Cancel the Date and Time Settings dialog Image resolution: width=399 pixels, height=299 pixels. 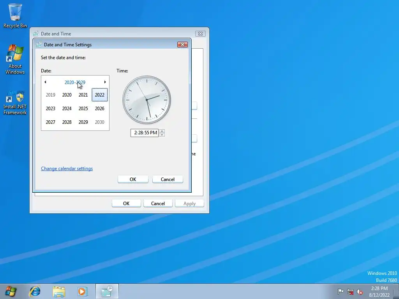(168, 179)
